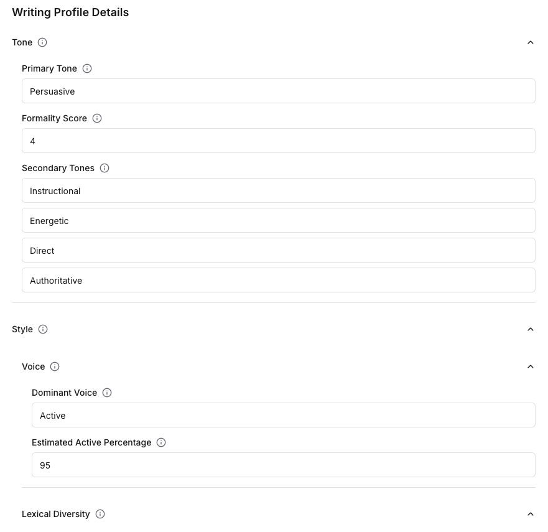
Task: Click the Dominant Voice field showing Active
Action: [x=283, y=416]
